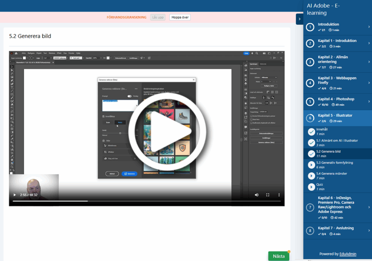Expand the Kapitel 4 - Photoshop chevron
372x261 pixels.
point(369,102)
